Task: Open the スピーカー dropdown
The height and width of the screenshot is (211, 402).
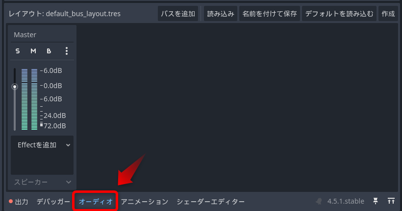Action: (42, 182)
